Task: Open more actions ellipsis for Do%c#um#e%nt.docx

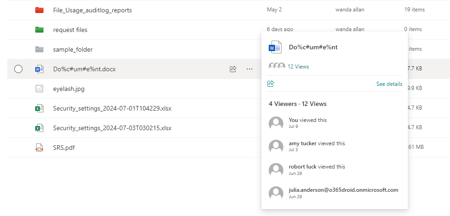Action: click(249, 69)
